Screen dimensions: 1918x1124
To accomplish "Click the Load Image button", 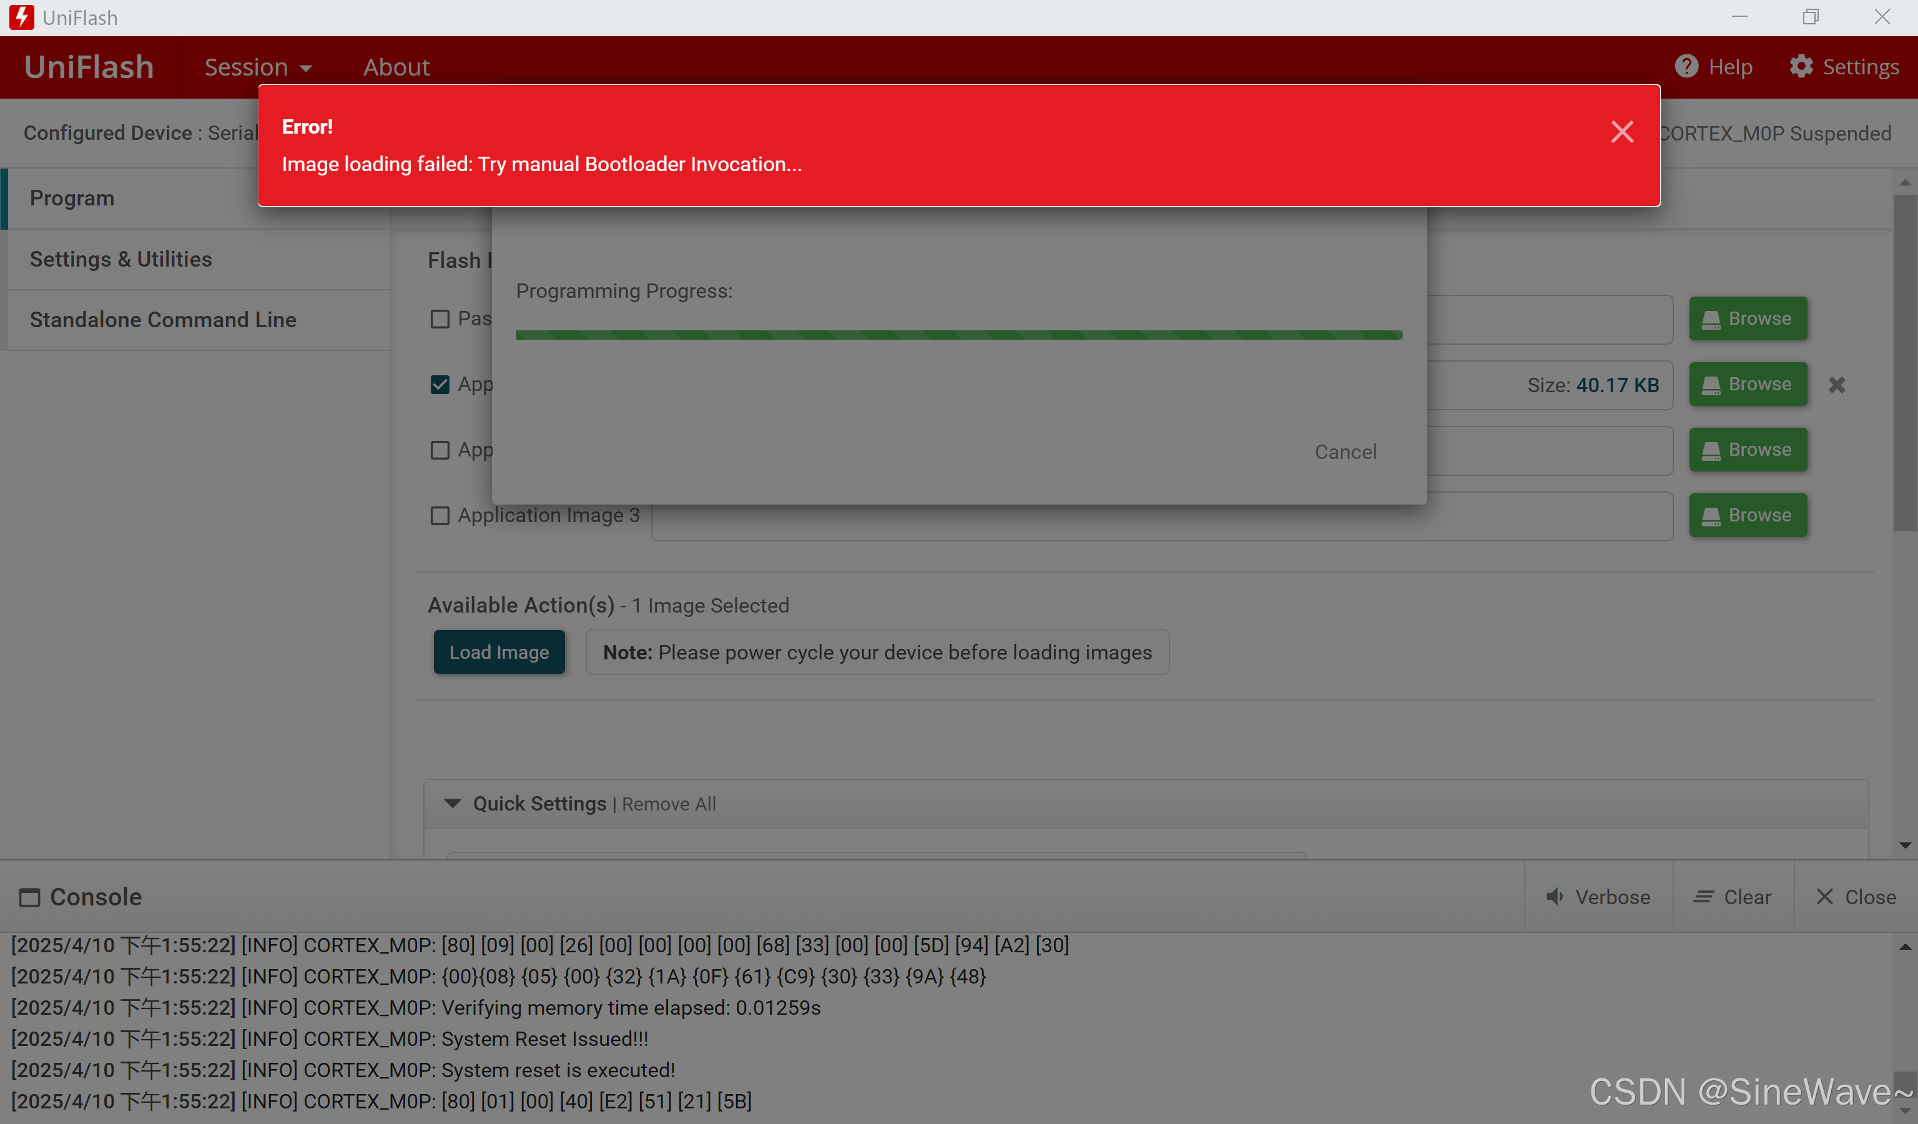I will (x=498, y=652).
